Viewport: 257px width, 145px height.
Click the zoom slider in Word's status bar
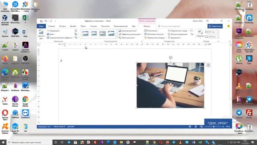214,126
